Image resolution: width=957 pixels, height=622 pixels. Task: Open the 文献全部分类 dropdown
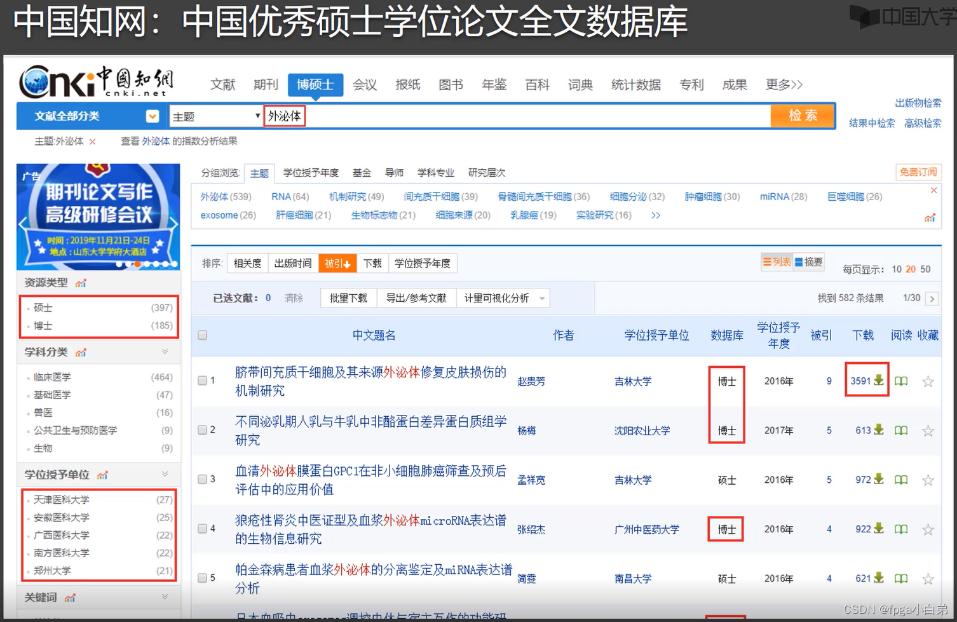click(152, 116)
